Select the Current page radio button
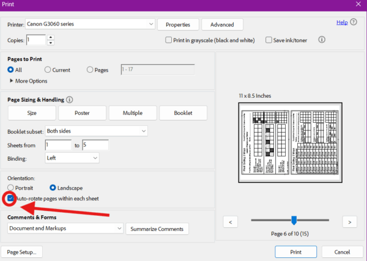The width and height of the screenshot is (367, 261). (48, 70)
